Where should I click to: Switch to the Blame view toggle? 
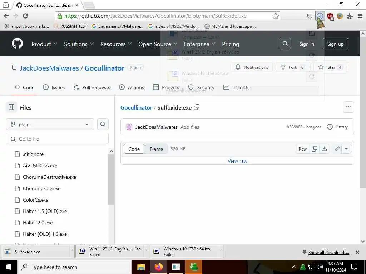pyautogui.click(x=156, y=149)
